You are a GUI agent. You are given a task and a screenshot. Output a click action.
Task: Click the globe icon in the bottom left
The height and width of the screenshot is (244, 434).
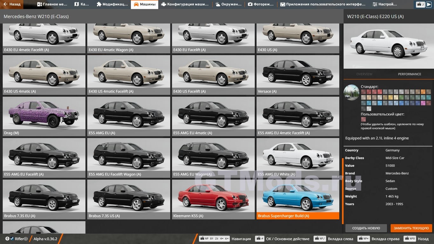point(7,239)
